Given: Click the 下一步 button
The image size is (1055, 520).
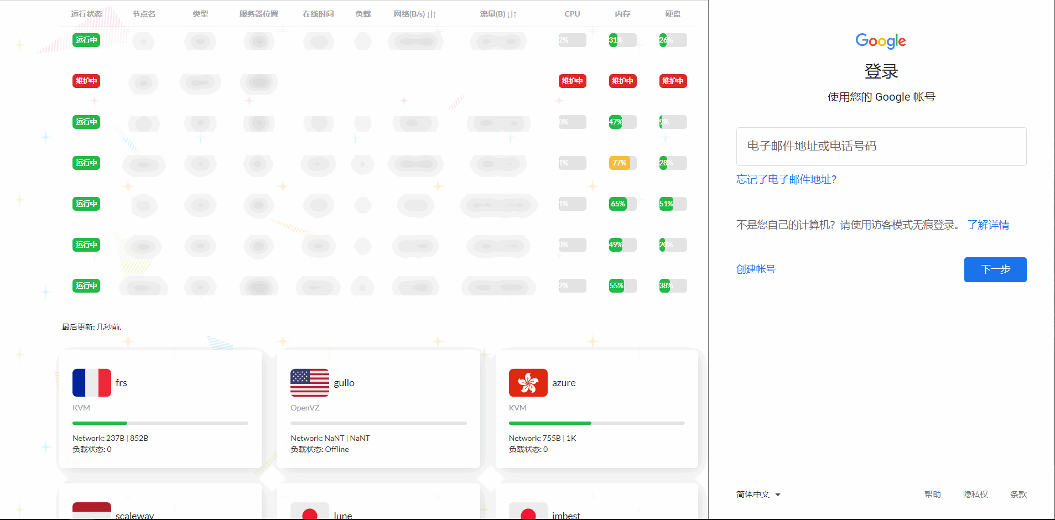Looking at the screenshot, I should click(x=995, y=269).
